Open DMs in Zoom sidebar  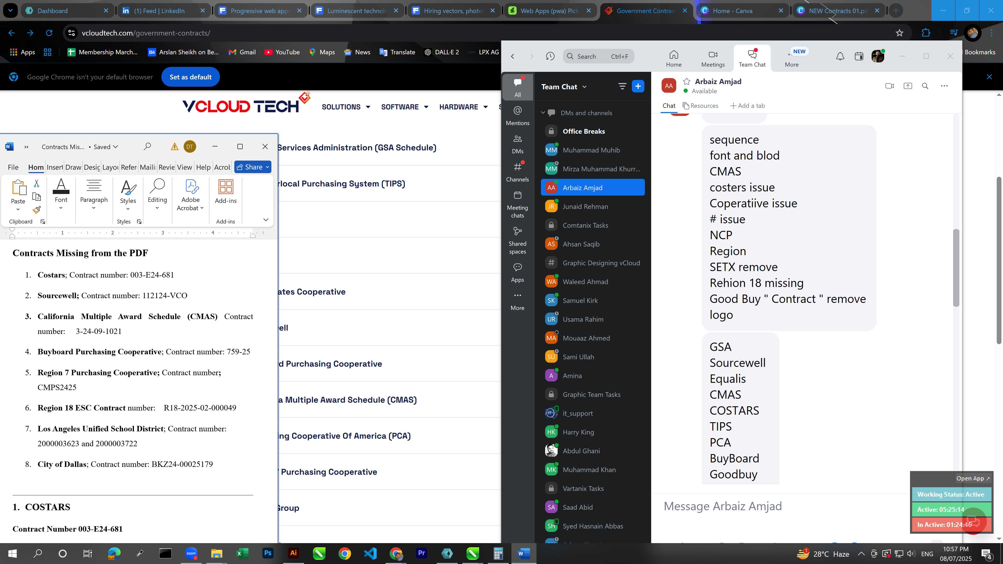point(517,144)
